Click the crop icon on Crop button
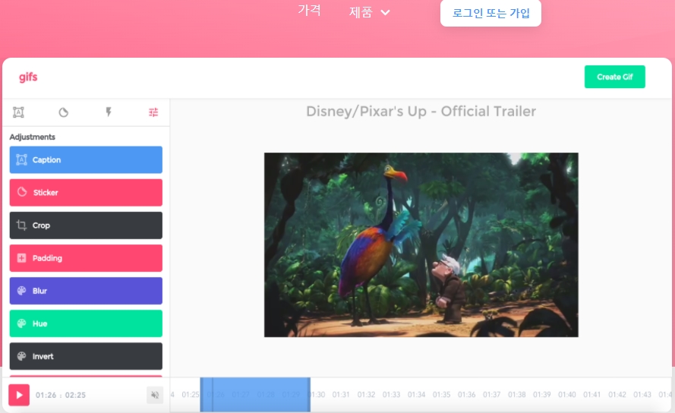Viewport: 675px width, 413px height. [21, 225]
